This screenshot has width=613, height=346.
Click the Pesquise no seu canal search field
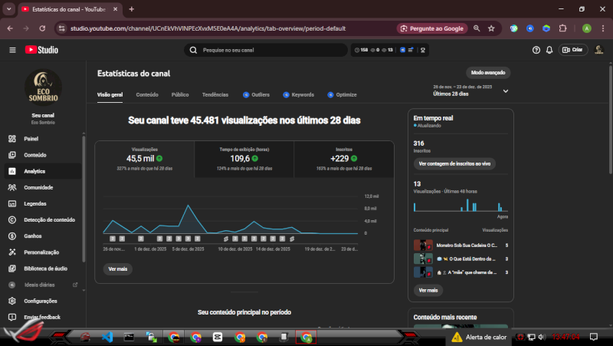point(268,50)
